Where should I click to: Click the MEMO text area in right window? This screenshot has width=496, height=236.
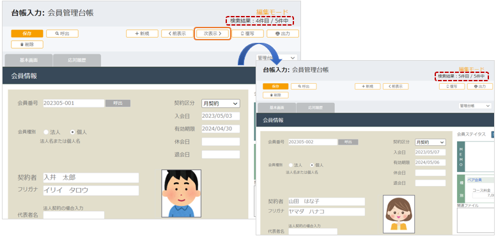pos(479,156)
